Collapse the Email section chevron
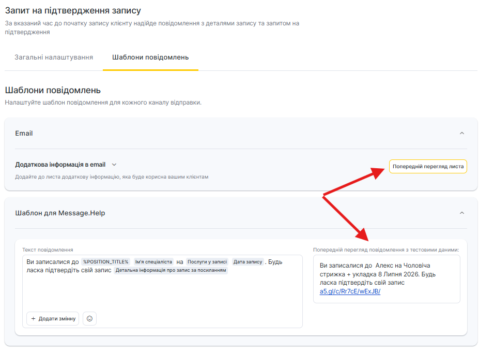The image size is (494, 353). point(462,133)
